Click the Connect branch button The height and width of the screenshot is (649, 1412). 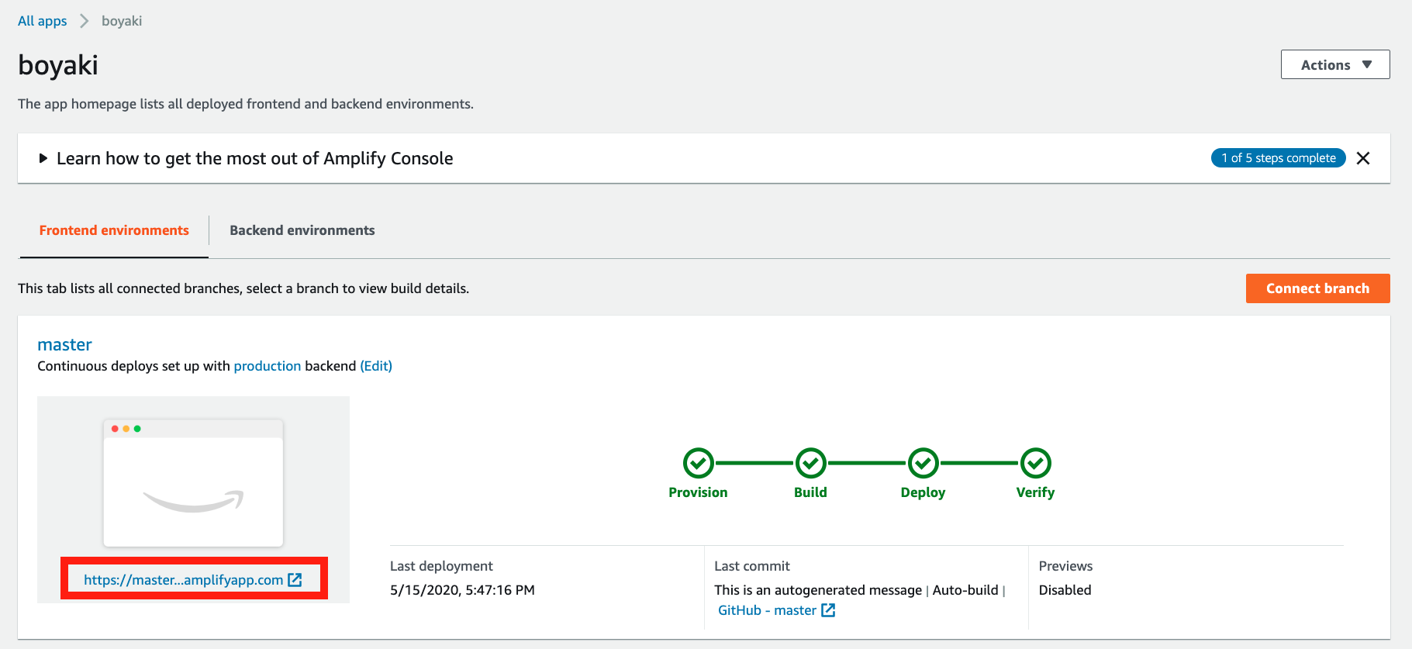1317,288
